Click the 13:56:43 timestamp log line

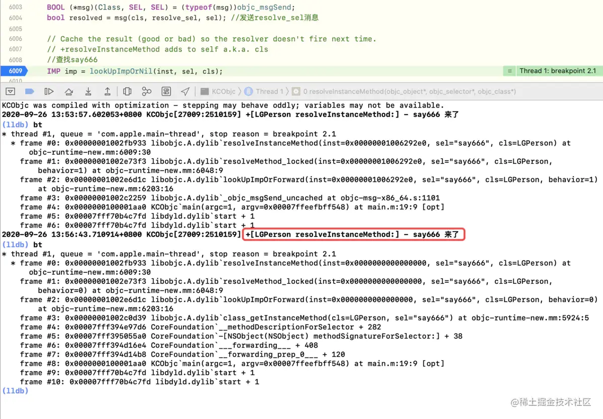[x=230, y=235]
